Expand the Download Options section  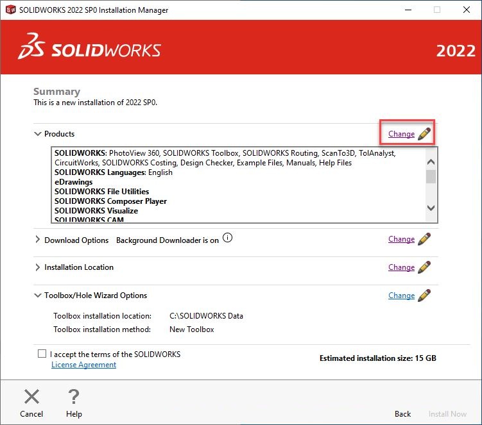37,240
